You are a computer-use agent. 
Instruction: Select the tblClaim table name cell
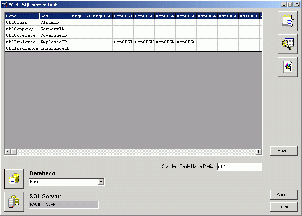coord(22,23)
